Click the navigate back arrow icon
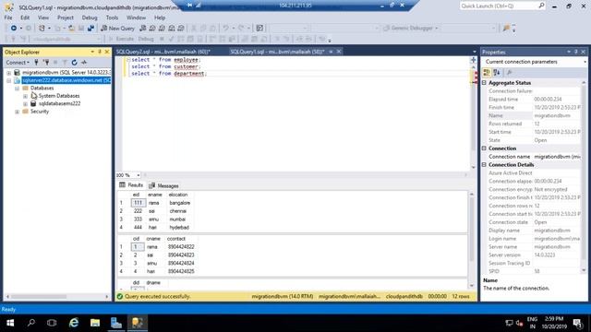 point(14,29)
